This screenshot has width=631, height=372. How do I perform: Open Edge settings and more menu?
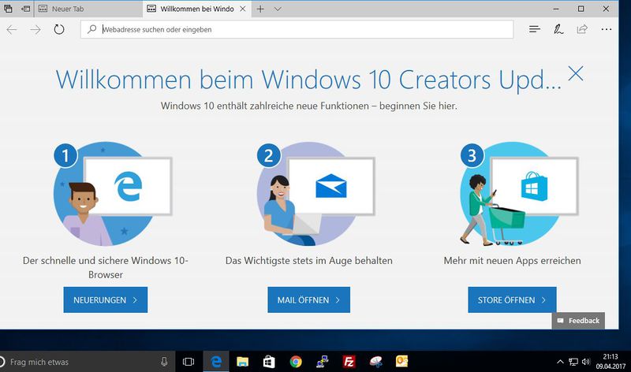coord(606,29)
